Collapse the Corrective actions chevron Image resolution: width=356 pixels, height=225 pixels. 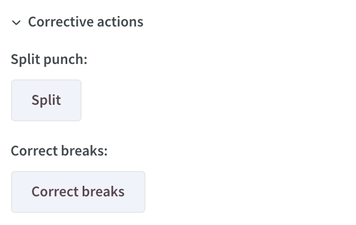pyautogui.click(x=16, y=23)
